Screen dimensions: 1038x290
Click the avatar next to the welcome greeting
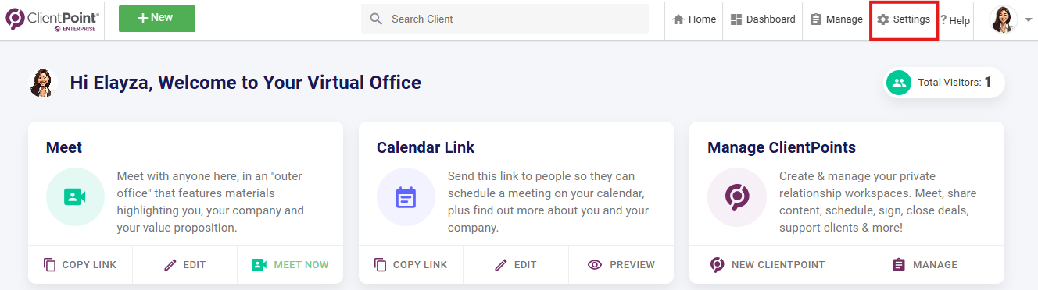pos(43,83)
